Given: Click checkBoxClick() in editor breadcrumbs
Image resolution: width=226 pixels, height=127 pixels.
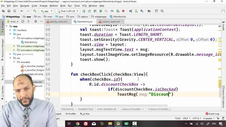Looking at the screenshot, I should (85, 109).
